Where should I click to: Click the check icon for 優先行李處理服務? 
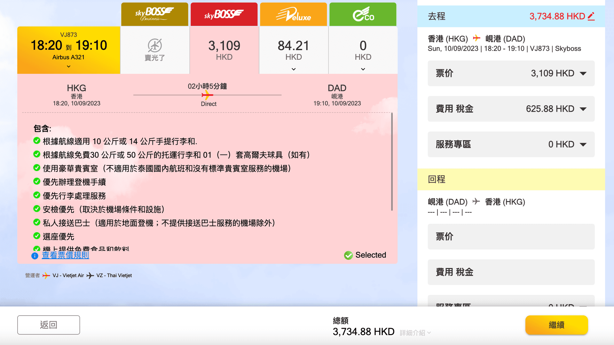37,195
